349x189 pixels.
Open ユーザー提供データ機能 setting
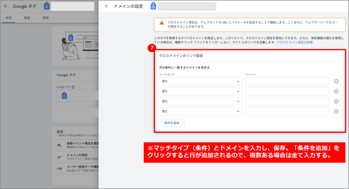point(75,169)
